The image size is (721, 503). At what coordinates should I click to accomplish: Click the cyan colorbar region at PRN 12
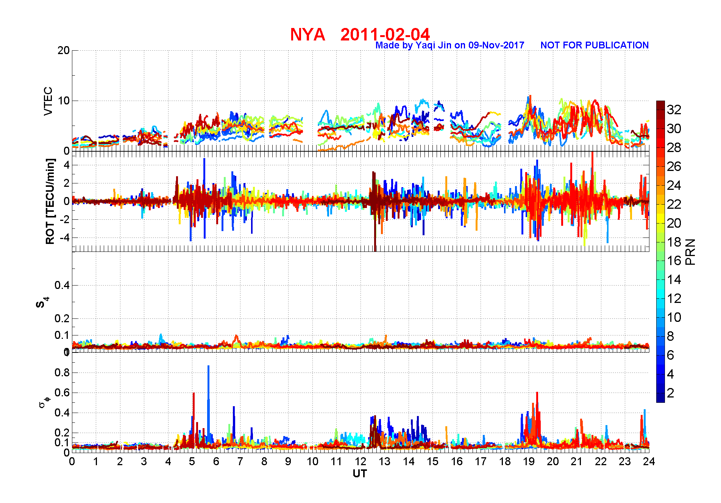pos(660,298)
